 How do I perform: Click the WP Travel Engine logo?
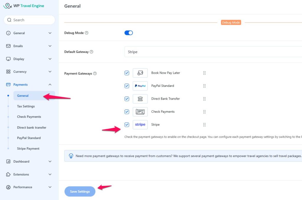tap(24, 6)
